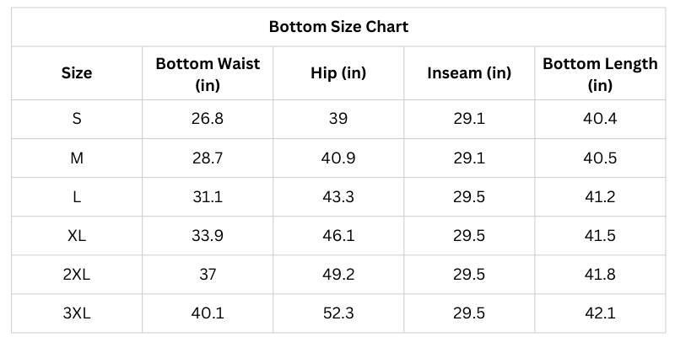The image size is (675, 337).
Task: Click the Hip (in) column header
Action: pyautogui.click(x=338, y=73)
